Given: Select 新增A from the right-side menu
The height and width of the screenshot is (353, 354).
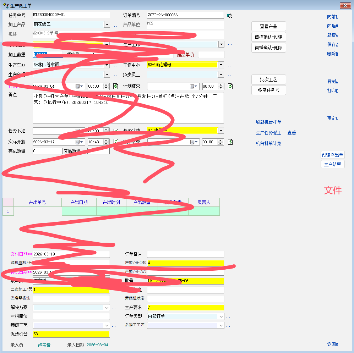Looking at the screenshot, I should pos(332,35).
